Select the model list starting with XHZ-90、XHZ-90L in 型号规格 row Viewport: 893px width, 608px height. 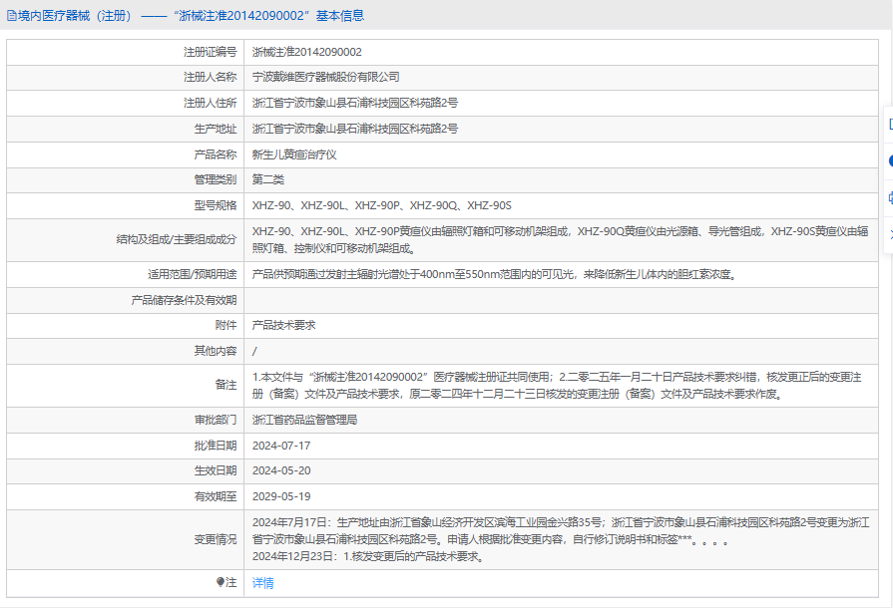click(382, 205)
